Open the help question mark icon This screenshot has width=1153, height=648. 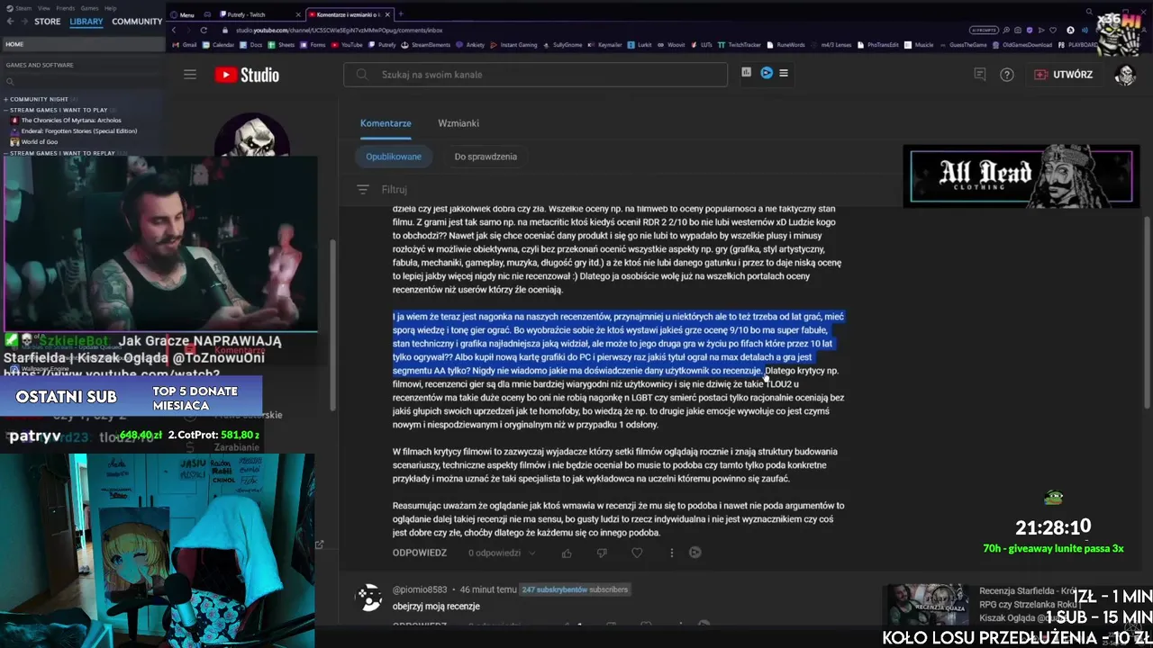pyautogui.click(x=1007, y=75)
